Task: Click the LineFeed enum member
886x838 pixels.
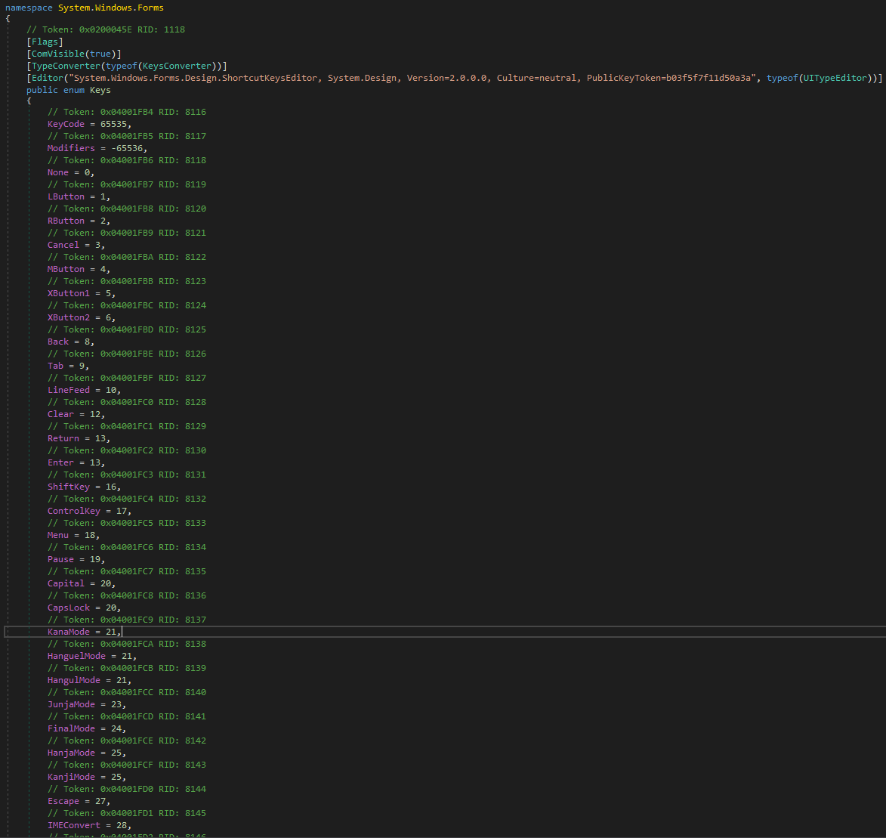Action: click(x=69, y=390)
